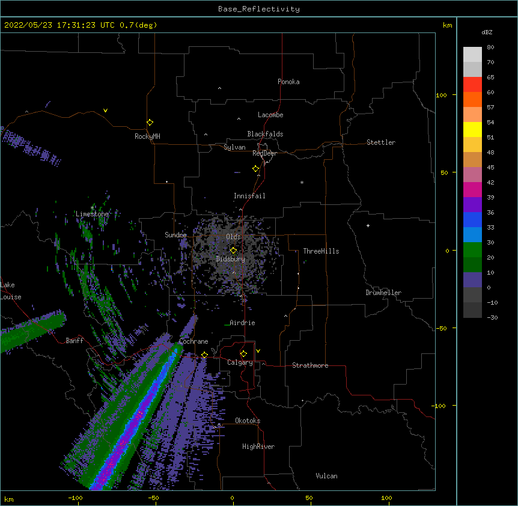Click the Sylvan label

pyautogui.click(x=234, y=147)
